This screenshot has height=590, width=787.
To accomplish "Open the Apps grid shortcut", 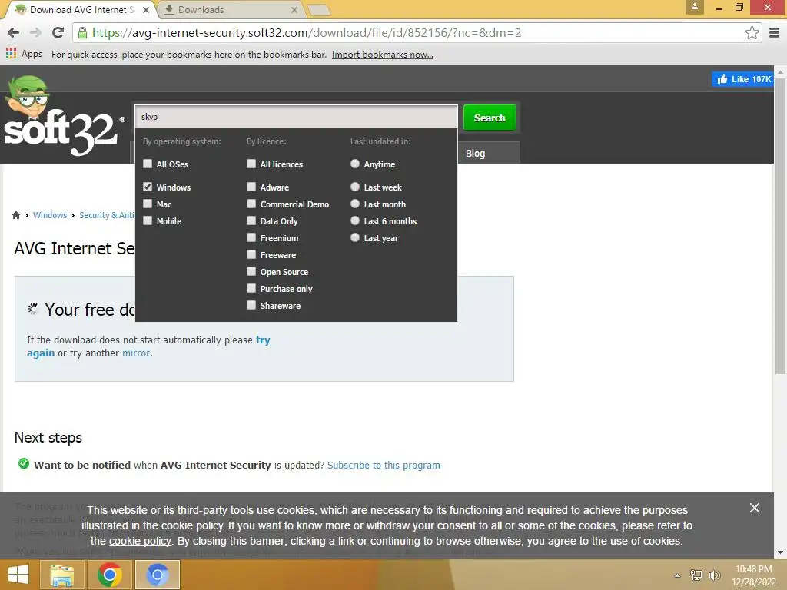I will click(24, 55).
